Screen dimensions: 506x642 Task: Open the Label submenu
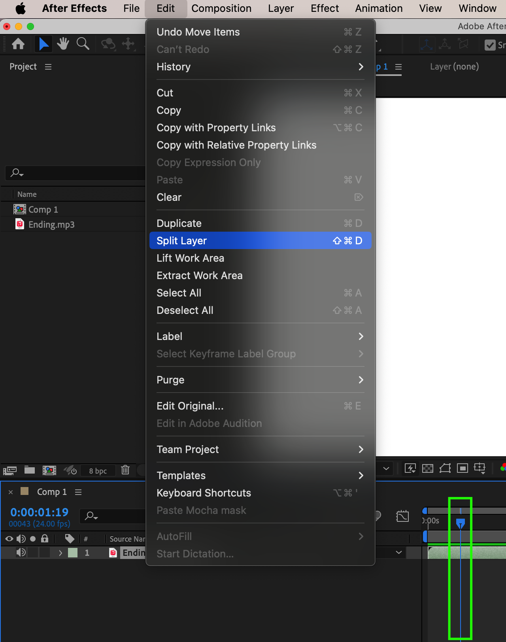(x=260, y=336)
